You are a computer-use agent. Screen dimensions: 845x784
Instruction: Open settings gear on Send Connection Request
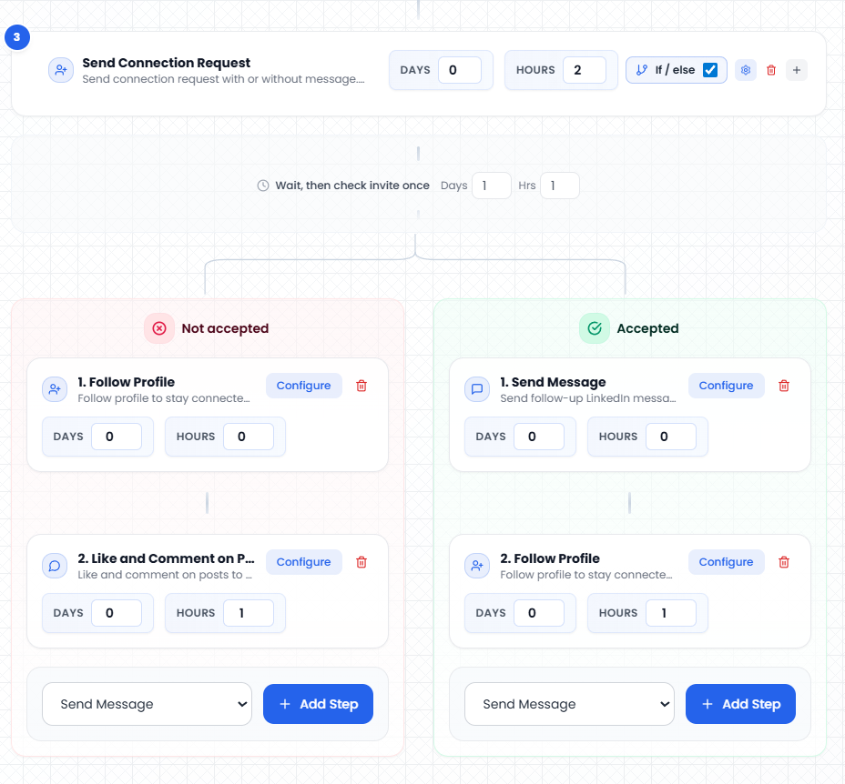click(745, 69)
